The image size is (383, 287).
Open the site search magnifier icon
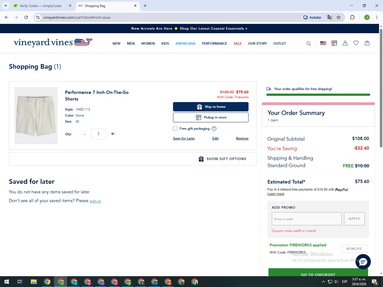tap(308, 43)
